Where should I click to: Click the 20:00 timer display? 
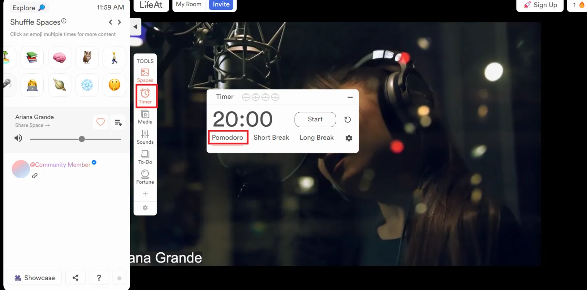pyautogui.click(x=243, y=119)
